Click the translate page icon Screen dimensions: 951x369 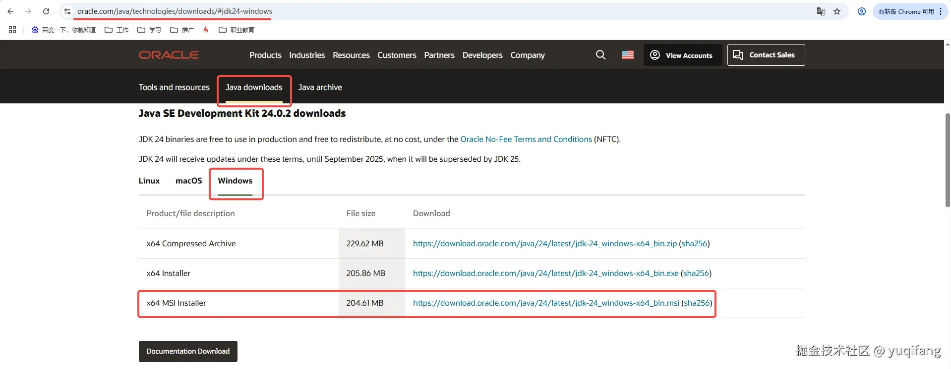pyautogui.click(x=821, y=11)
